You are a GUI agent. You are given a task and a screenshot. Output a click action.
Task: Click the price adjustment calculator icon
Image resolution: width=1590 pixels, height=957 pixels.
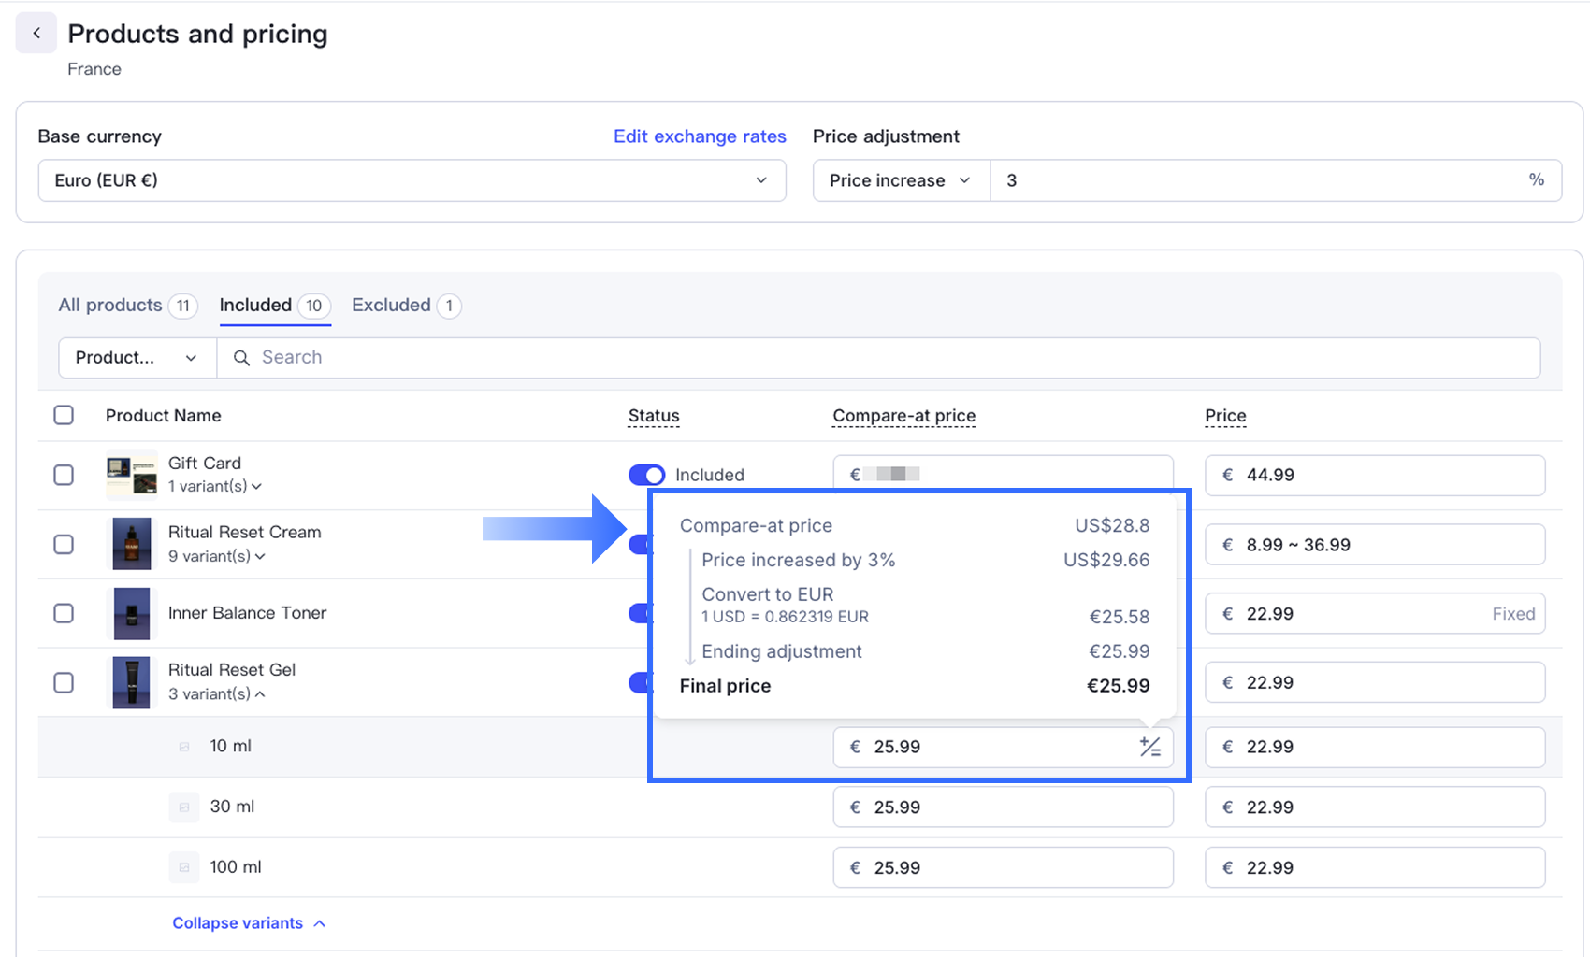(x=1149, y=747)
